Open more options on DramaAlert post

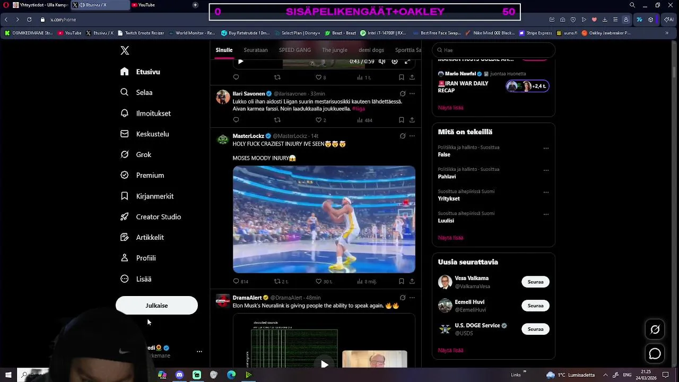coord(412,298)
